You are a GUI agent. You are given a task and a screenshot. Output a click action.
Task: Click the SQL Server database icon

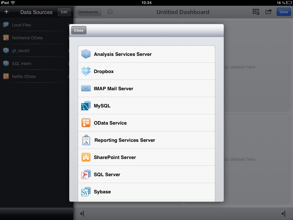[x=86, y=174]
